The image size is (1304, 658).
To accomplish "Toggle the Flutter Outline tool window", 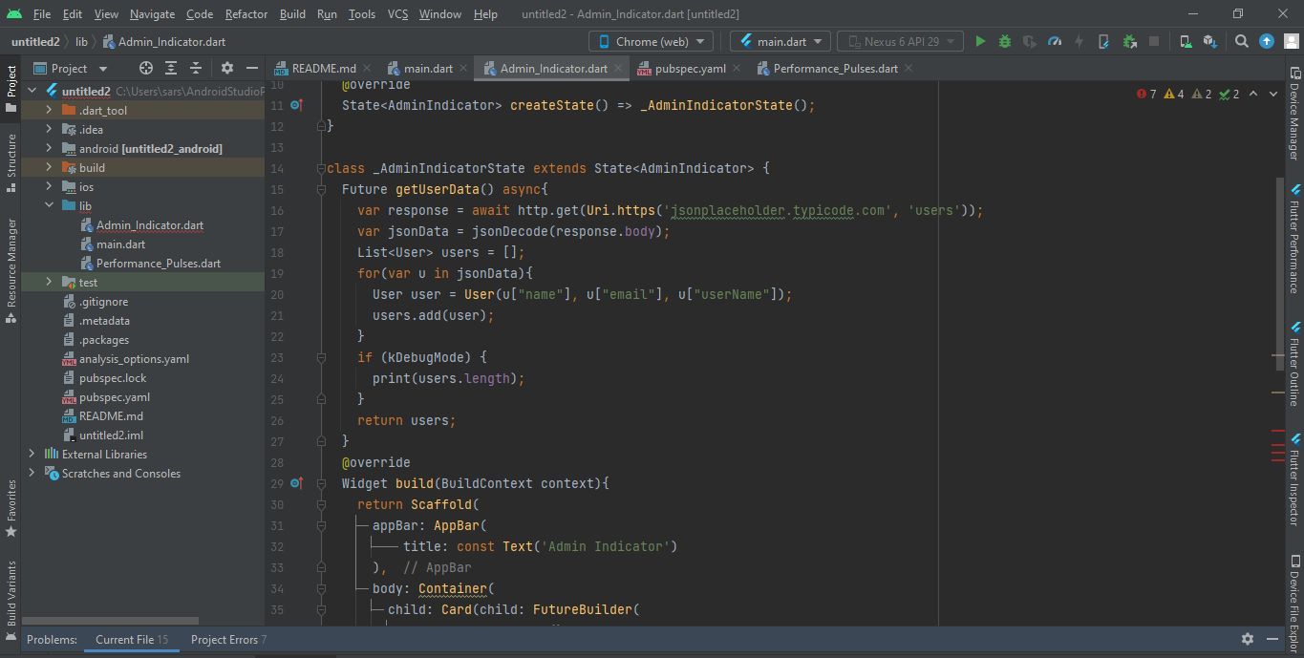I will pyautogui.click(x=1294, y=365).
